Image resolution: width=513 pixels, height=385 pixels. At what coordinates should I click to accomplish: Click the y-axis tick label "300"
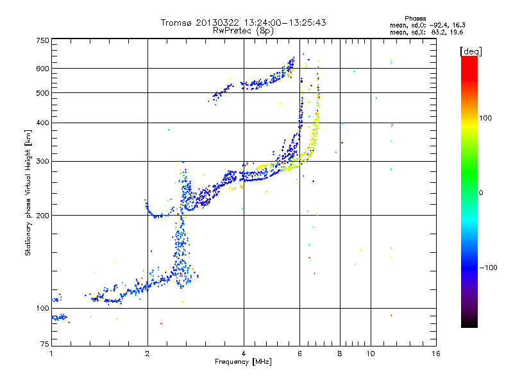pos(43,162)
